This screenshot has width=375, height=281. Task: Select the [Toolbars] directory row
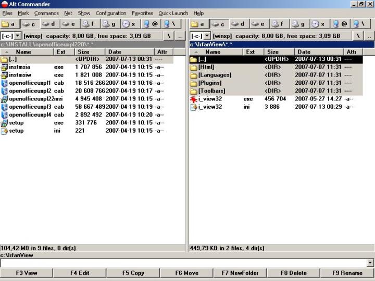276,91
